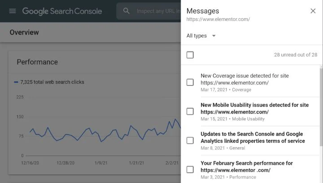Click the Inspect any URL search field
323x183 pixels.
click(x=157, y=11)
